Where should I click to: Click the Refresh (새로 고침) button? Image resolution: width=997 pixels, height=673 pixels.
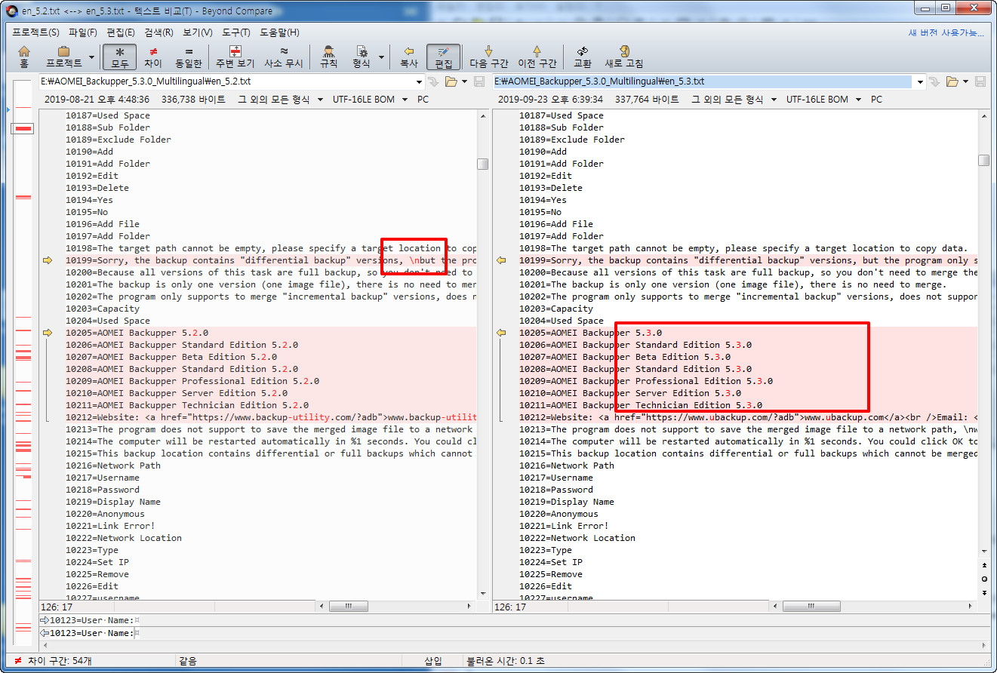point(624,57)
